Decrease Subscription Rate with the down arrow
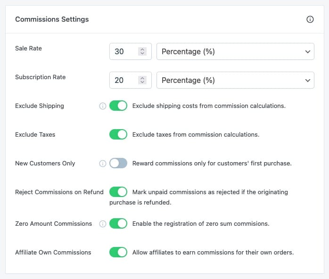 pos(142,82)
